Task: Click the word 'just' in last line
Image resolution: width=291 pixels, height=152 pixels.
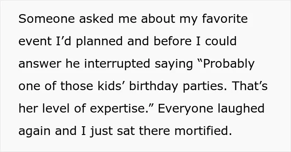Action: coord(101,131)
